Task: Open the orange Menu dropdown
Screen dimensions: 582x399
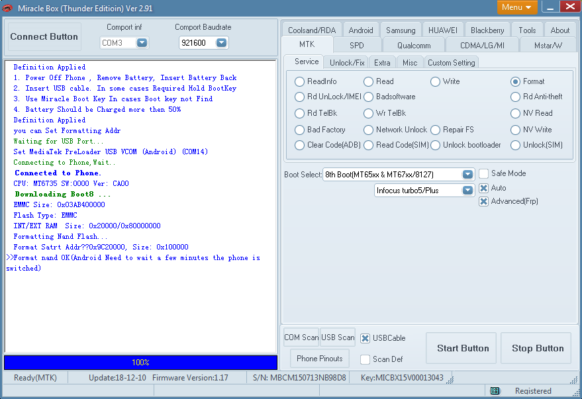Action: click(516, 7)
